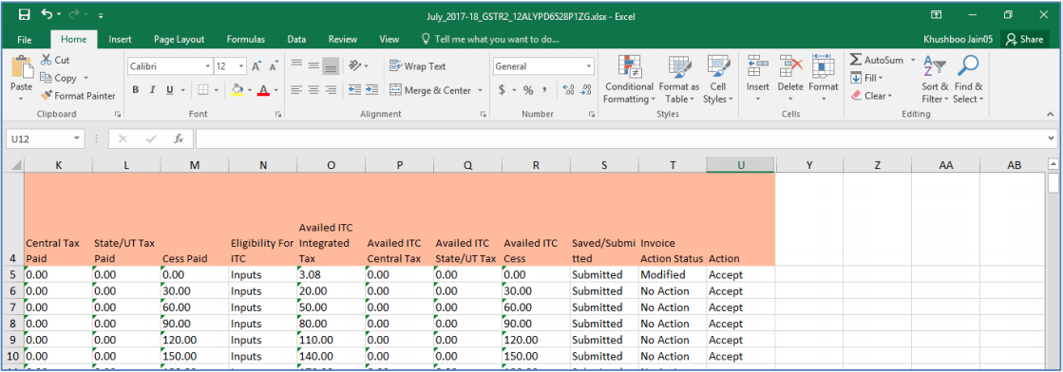Open the font name dropdown

pyautogui.click(x=207, y=66)
